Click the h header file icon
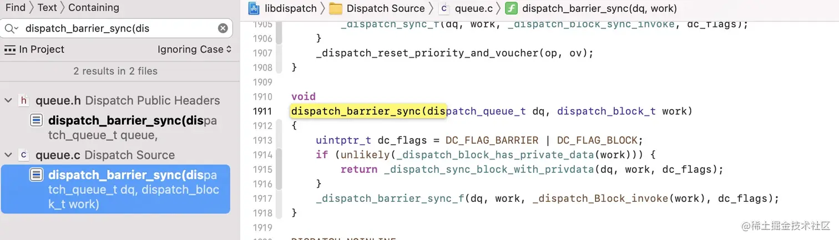Viewport: 839px width, 240px height. click(23, 100)
